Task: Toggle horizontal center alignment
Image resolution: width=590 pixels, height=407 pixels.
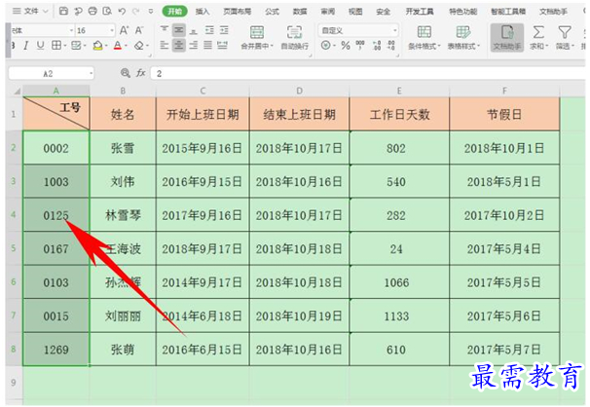Action: [x=179, y=46]
